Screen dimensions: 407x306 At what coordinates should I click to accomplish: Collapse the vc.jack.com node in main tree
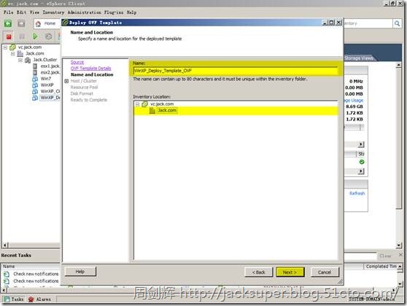tap(5, 47)
